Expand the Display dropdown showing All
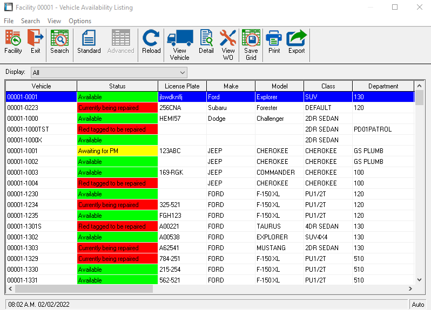 click(182, 72)
